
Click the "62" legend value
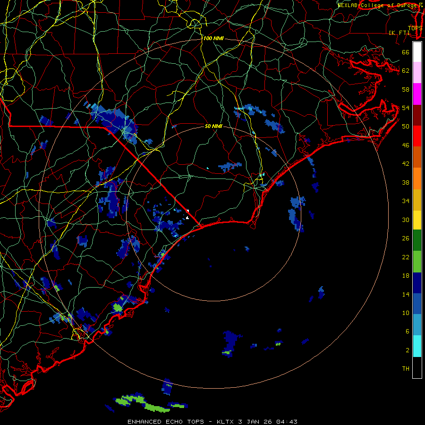[406, 71]
